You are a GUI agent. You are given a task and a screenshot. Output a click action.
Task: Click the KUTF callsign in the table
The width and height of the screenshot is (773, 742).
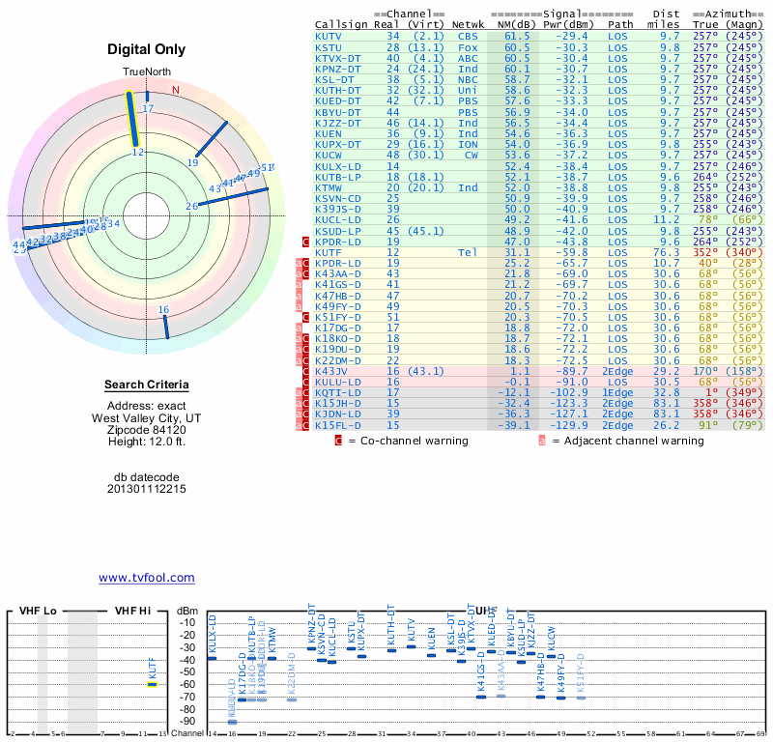[329, 252]
